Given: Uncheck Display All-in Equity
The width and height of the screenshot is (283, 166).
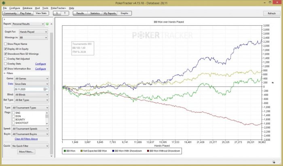Looking at the screenshot, I should [x=5, y=49].
